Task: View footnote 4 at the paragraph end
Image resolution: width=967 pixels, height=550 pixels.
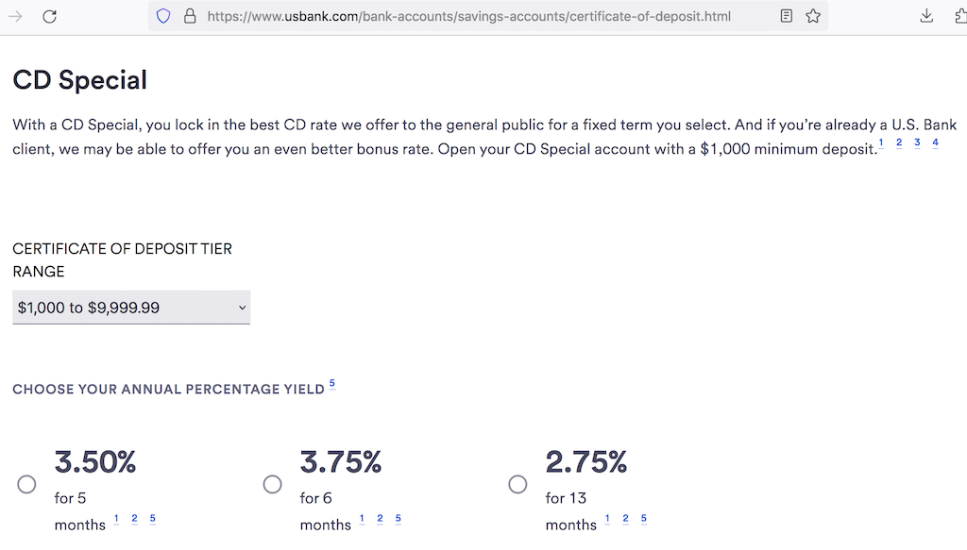Action: (935, 142)
